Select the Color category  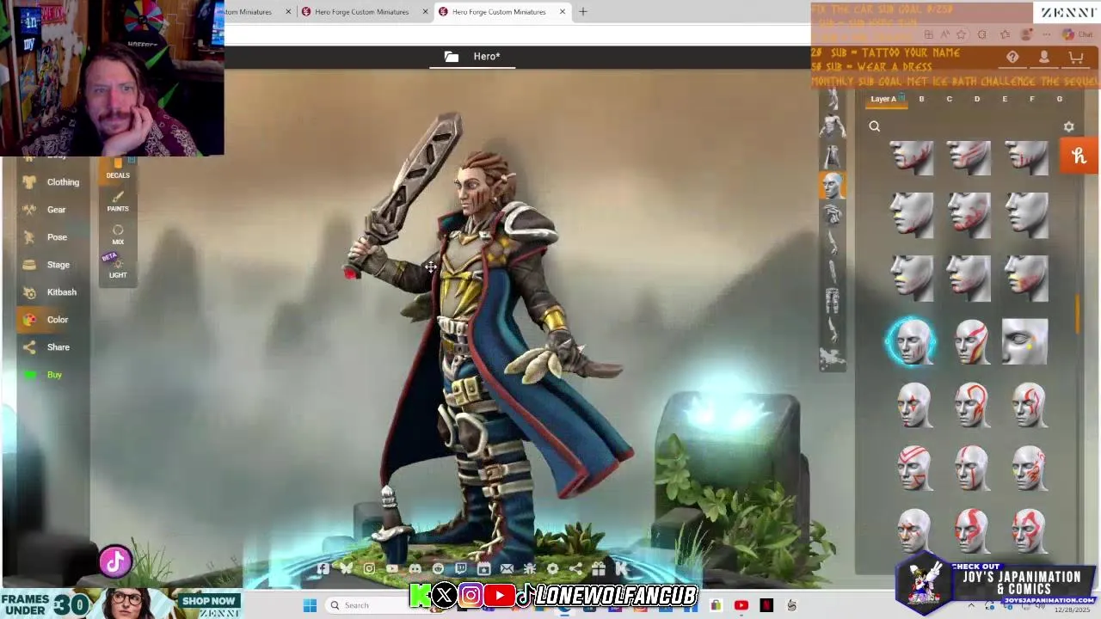[52, 320]
